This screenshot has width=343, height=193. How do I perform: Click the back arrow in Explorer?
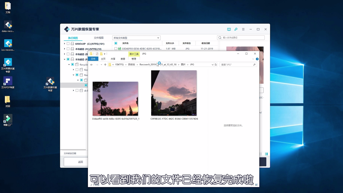point(92,64)
